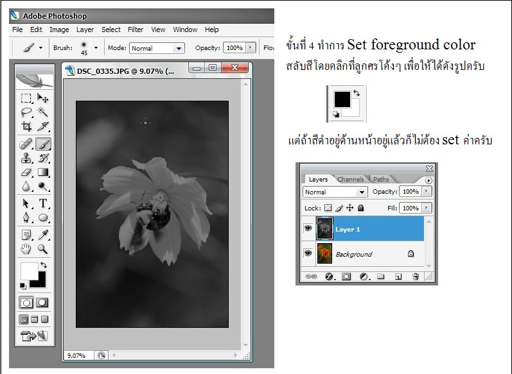Switch to the Paths tab

coord(381,180)
